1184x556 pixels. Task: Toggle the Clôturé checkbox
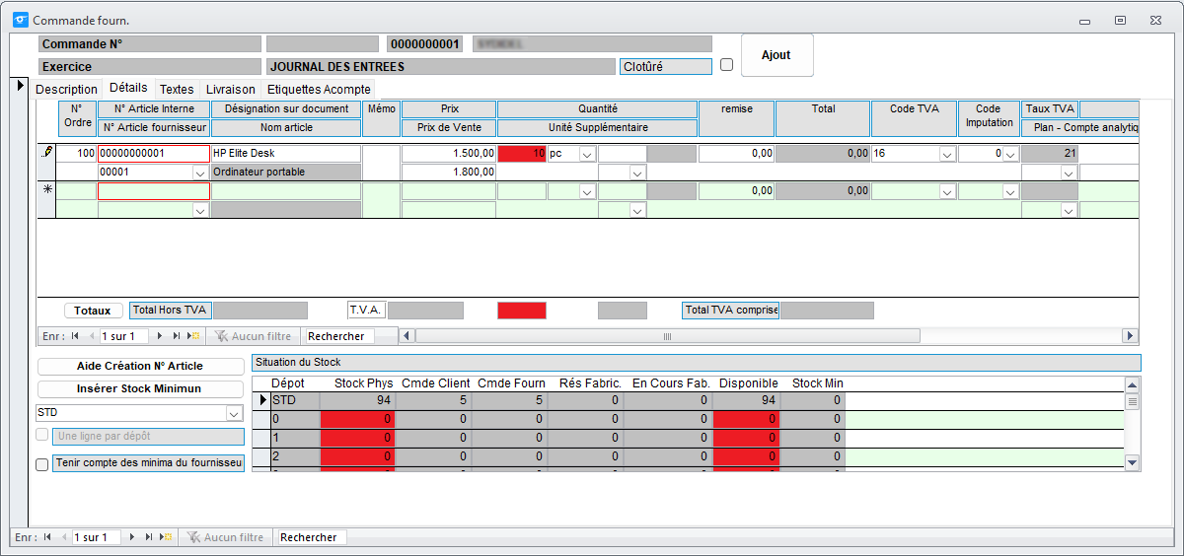727,65
